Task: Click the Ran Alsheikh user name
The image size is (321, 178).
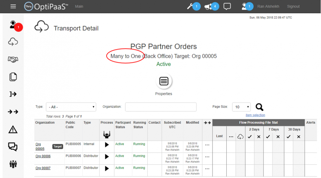Action: (x=269, y=6)
